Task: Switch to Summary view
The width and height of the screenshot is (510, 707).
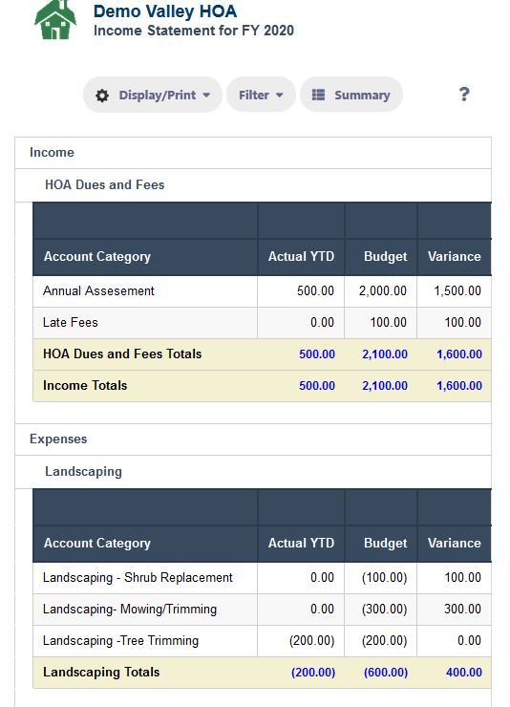Action: pos(351,95)
